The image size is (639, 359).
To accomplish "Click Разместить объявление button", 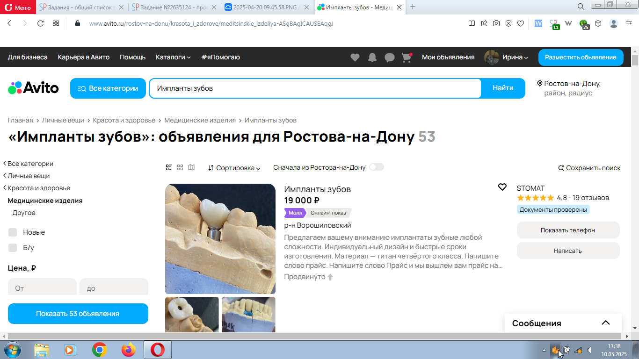I will coord(581,57).
